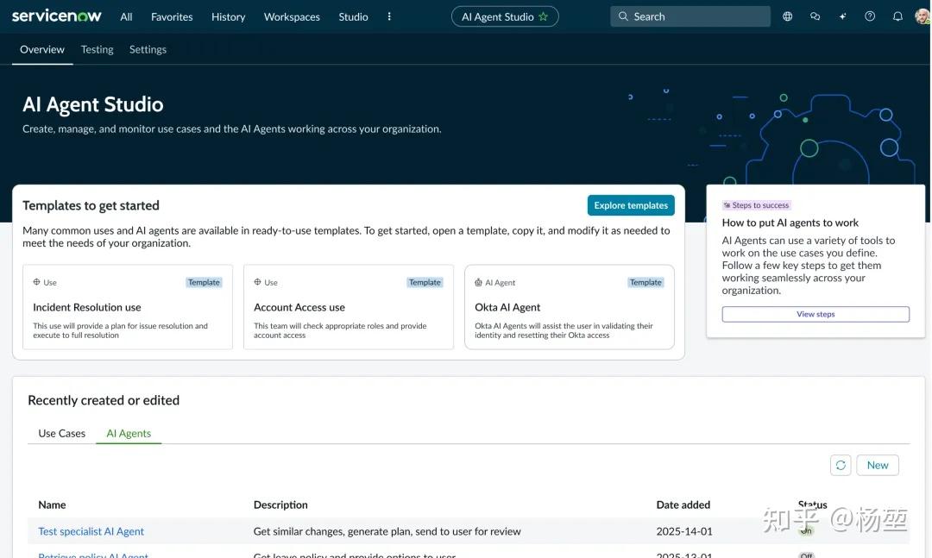This screenshot has height=558, width=932.
Task: Click the Template badge on Account Access card
Action: click(425, 282)
